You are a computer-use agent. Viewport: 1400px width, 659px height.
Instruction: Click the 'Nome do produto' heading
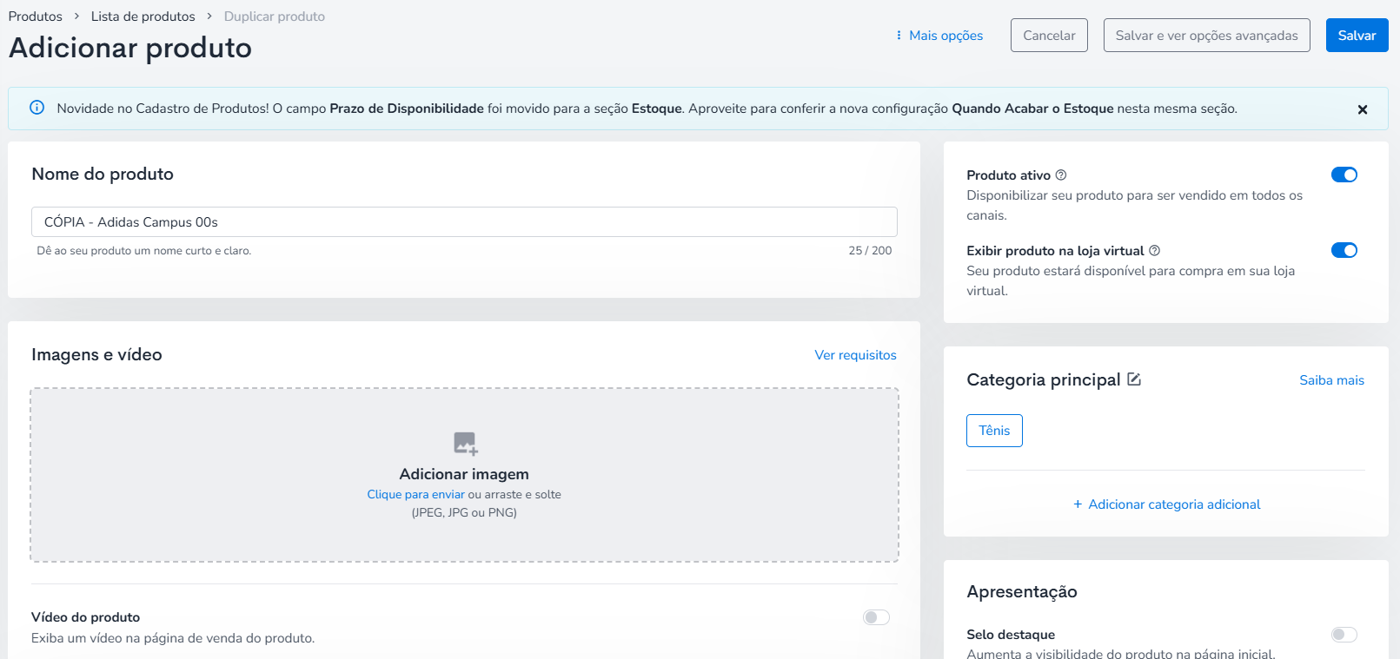[x=103, y=175]
